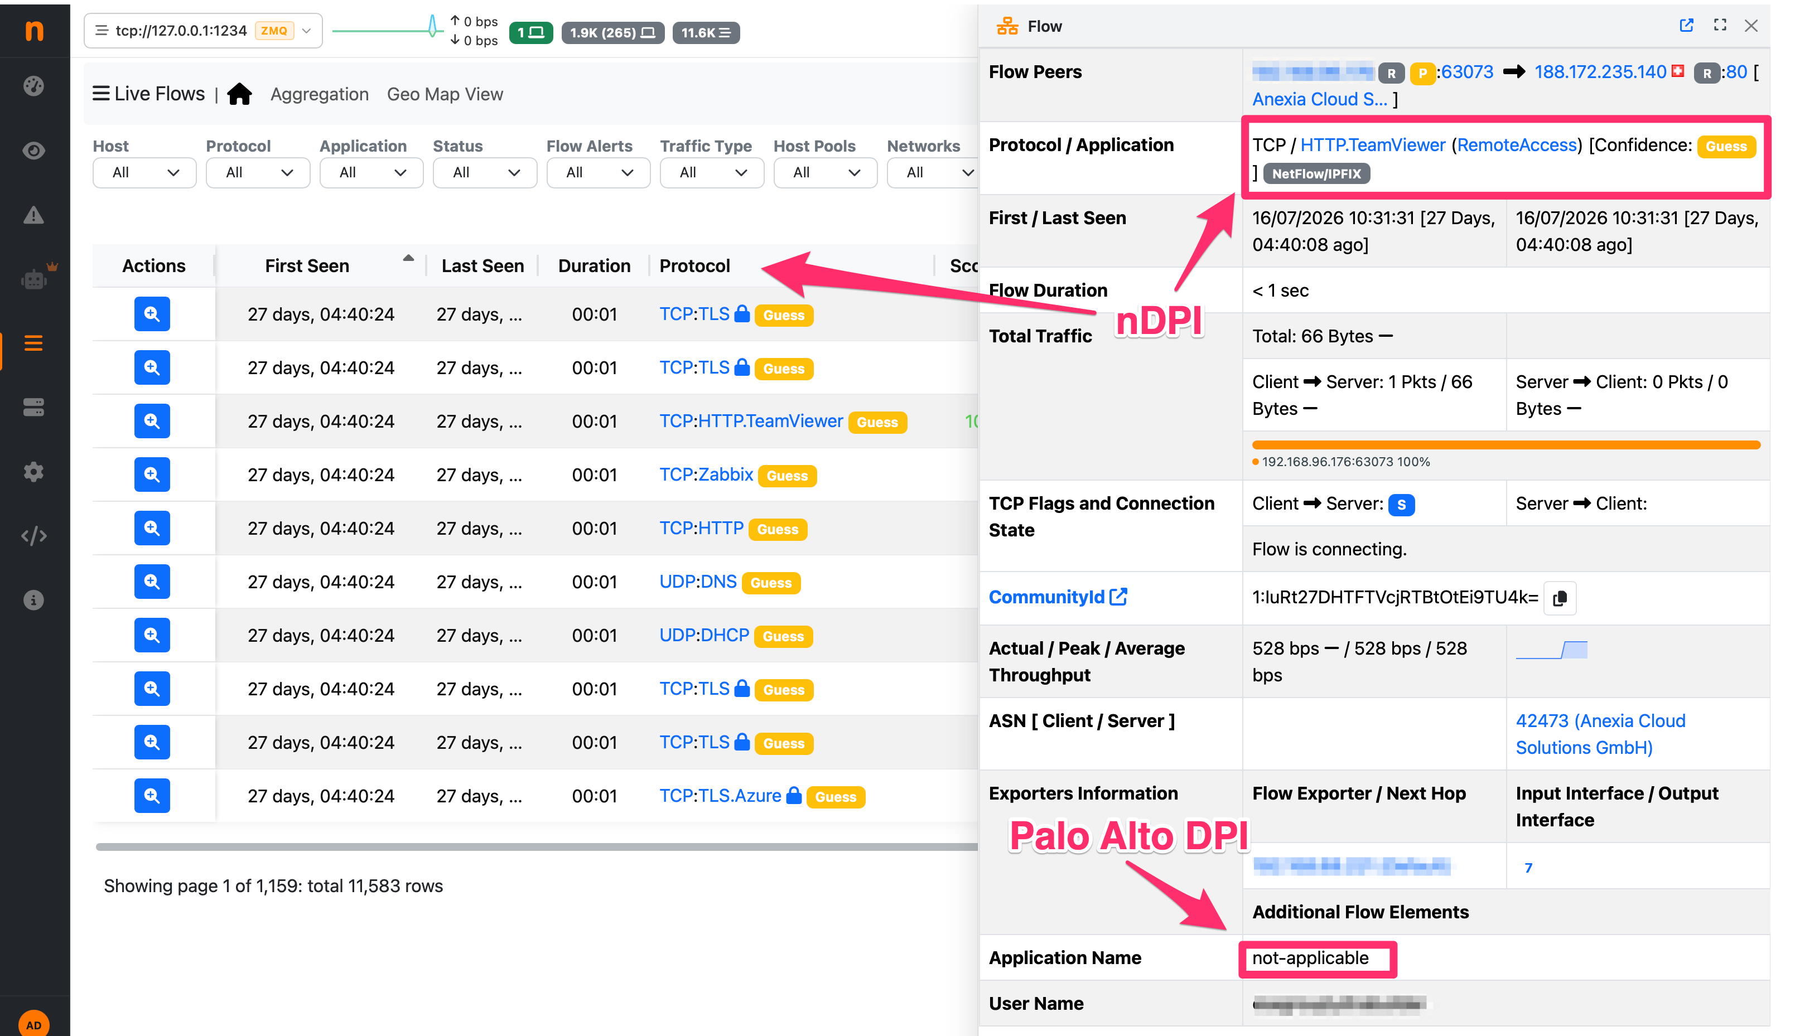Click the 11.6K flows badge

(705, 33)
